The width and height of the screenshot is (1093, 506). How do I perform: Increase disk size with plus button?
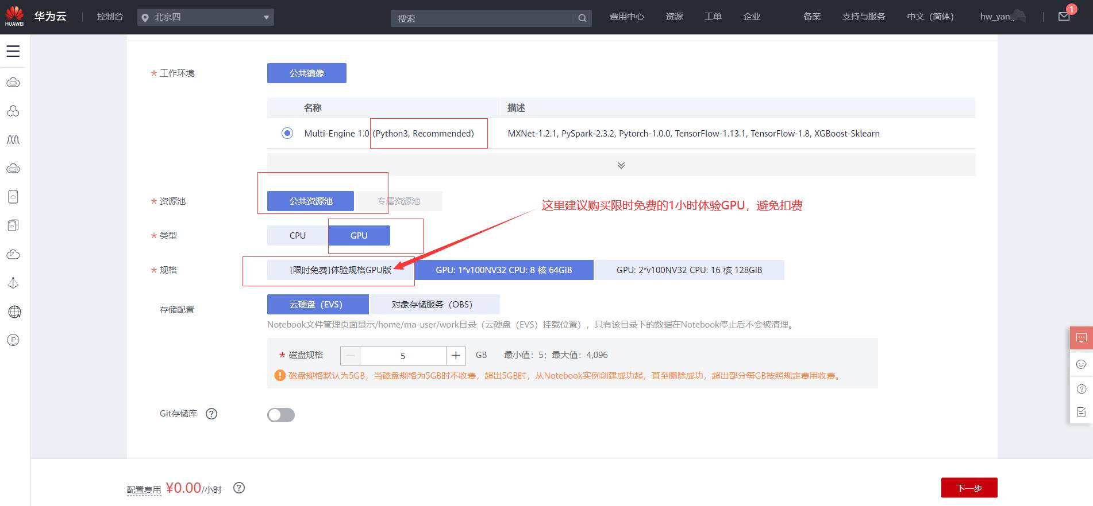456,356
